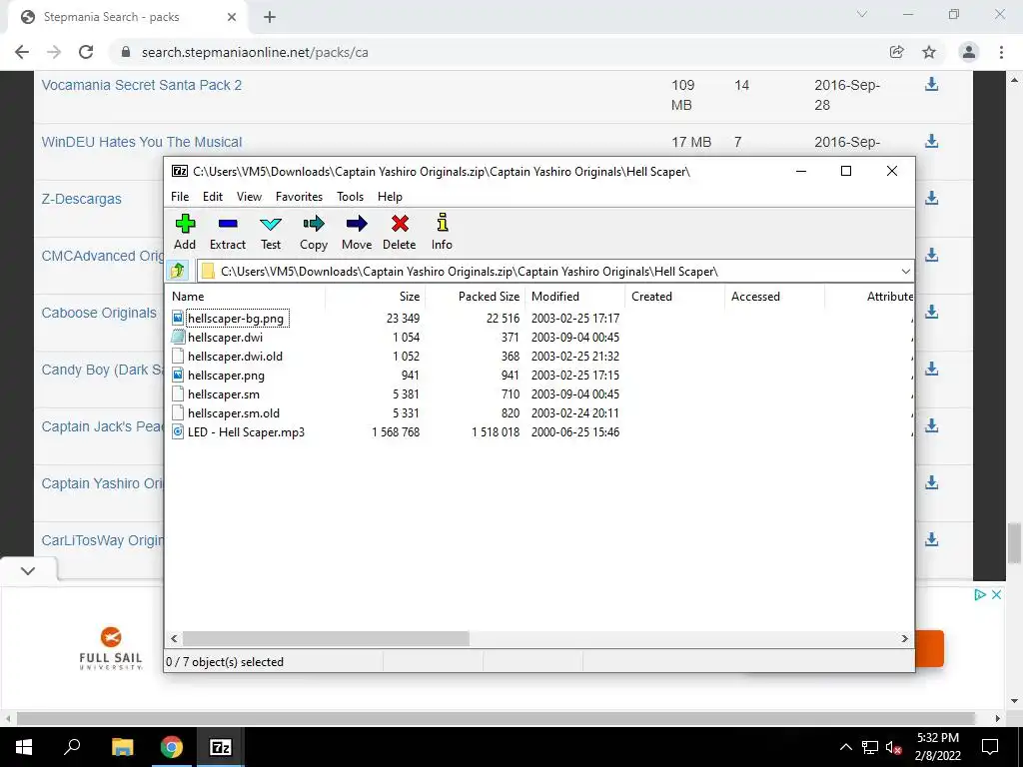The height and width of the screenshot is (767, 1023).
Task: Click the LED - Hell Scaper.mp3 file icon
Action: coord(178,431)
